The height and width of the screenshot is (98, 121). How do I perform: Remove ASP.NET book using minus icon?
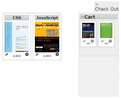(92, 41)
